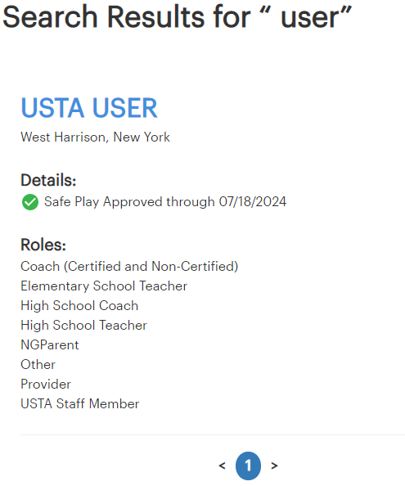The height and width of the screenshot is (486, 405).
Task: Click the divider line below the roles list
Action: (x=213, y=434)
